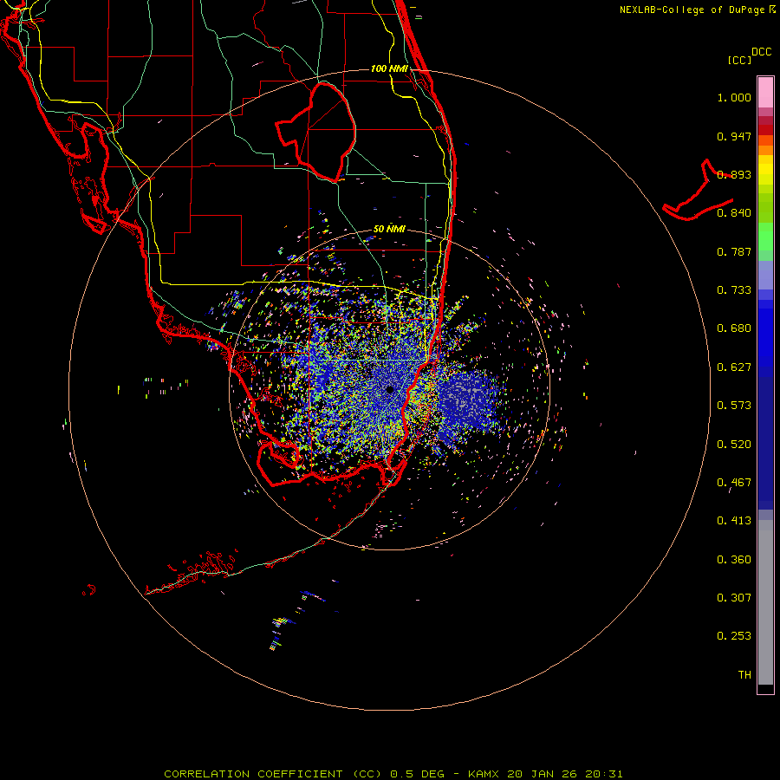The height and width of the screenshot is (780, 780).
Task: Click the 20:31 timestamp in footer
Action: (x=604, y=774)
